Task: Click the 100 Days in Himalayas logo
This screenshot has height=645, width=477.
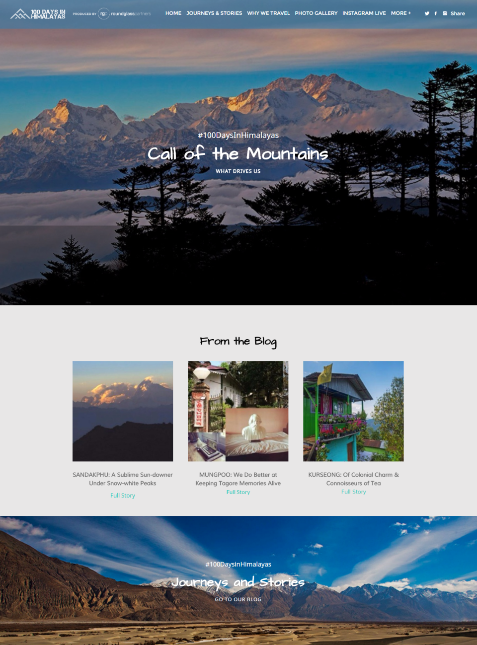Action: pyautogui.click(x=38, y=14)
